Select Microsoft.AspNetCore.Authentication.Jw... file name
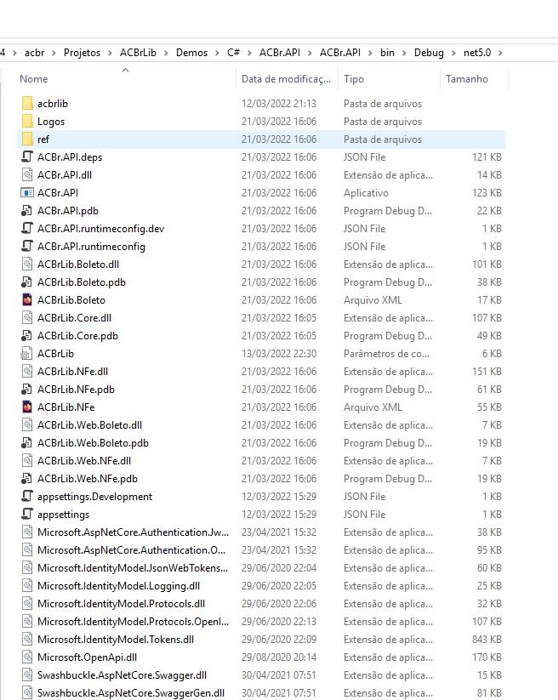Image resolution: width=558 pixels, height=700 pixels. pos(133,532)
